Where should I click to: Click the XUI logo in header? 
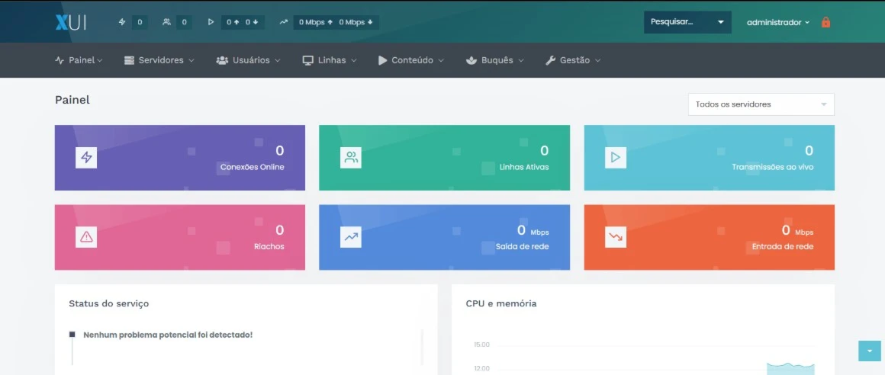point(70,22)
